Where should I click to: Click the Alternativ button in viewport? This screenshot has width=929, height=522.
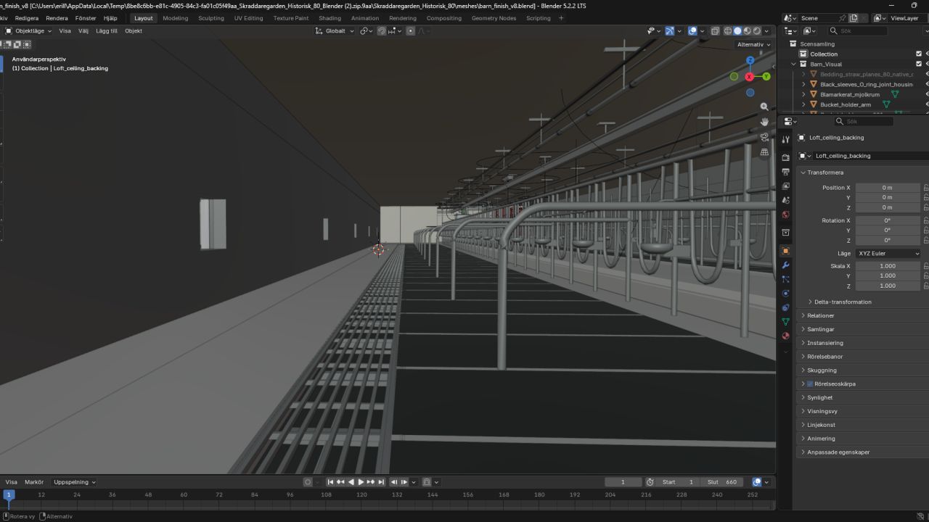point(753,44)
